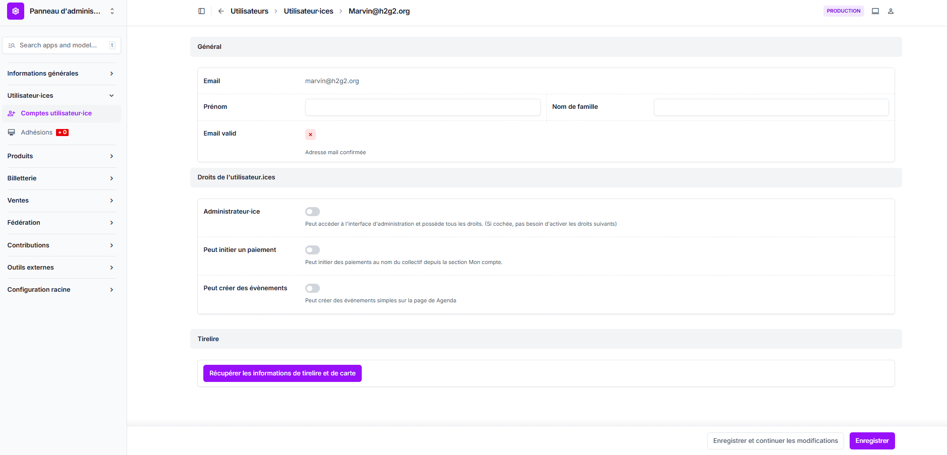Open Utilisateurs breadcrumb link
Image resolution: width=947 pixels, height=455 pixels.
[x=249, y=11]
